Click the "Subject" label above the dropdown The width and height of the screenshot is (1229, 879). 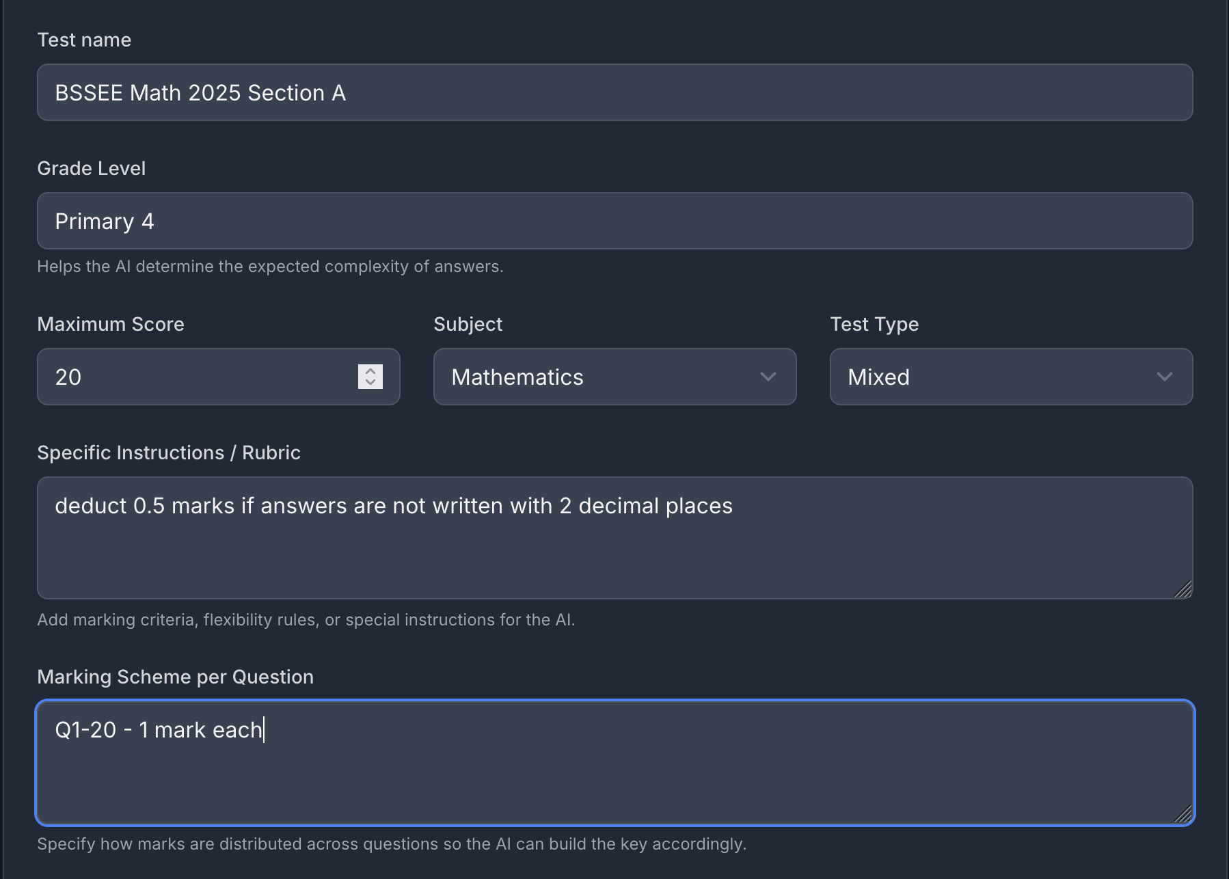[x=468, y=324]
